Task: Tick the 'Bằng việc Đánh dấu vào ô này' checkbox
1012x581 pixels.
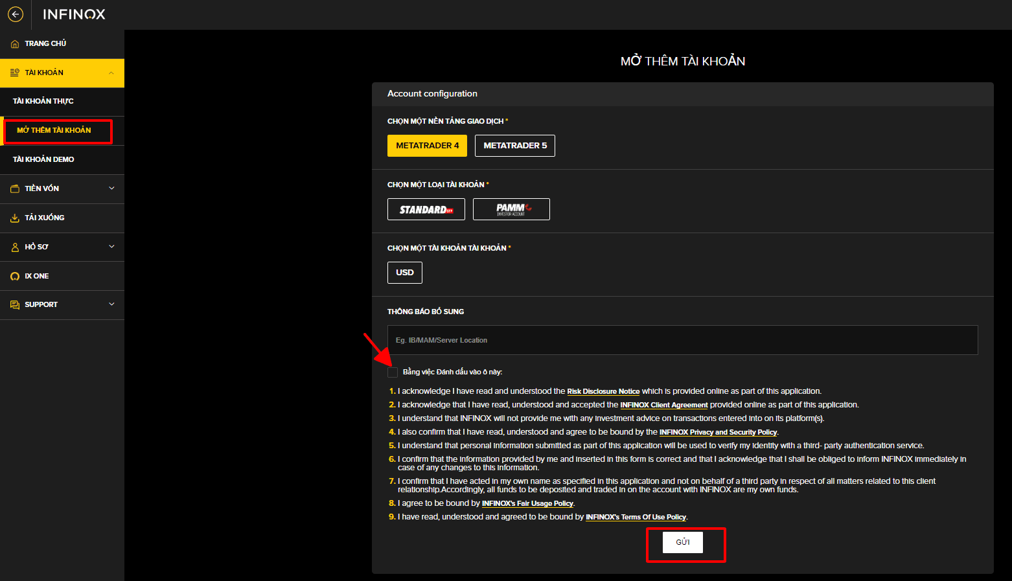Action: 393,372
